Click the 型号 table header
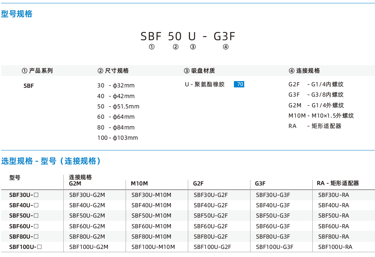Viewport: 375px width, 257px height. [15, 178]
